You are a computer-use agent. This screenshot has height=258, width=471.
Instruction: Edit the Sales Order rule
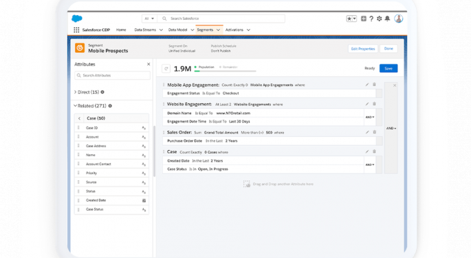point(367,132)
